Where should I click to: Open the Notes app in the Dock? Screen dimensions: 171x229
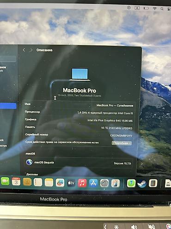tap(49, 183)
